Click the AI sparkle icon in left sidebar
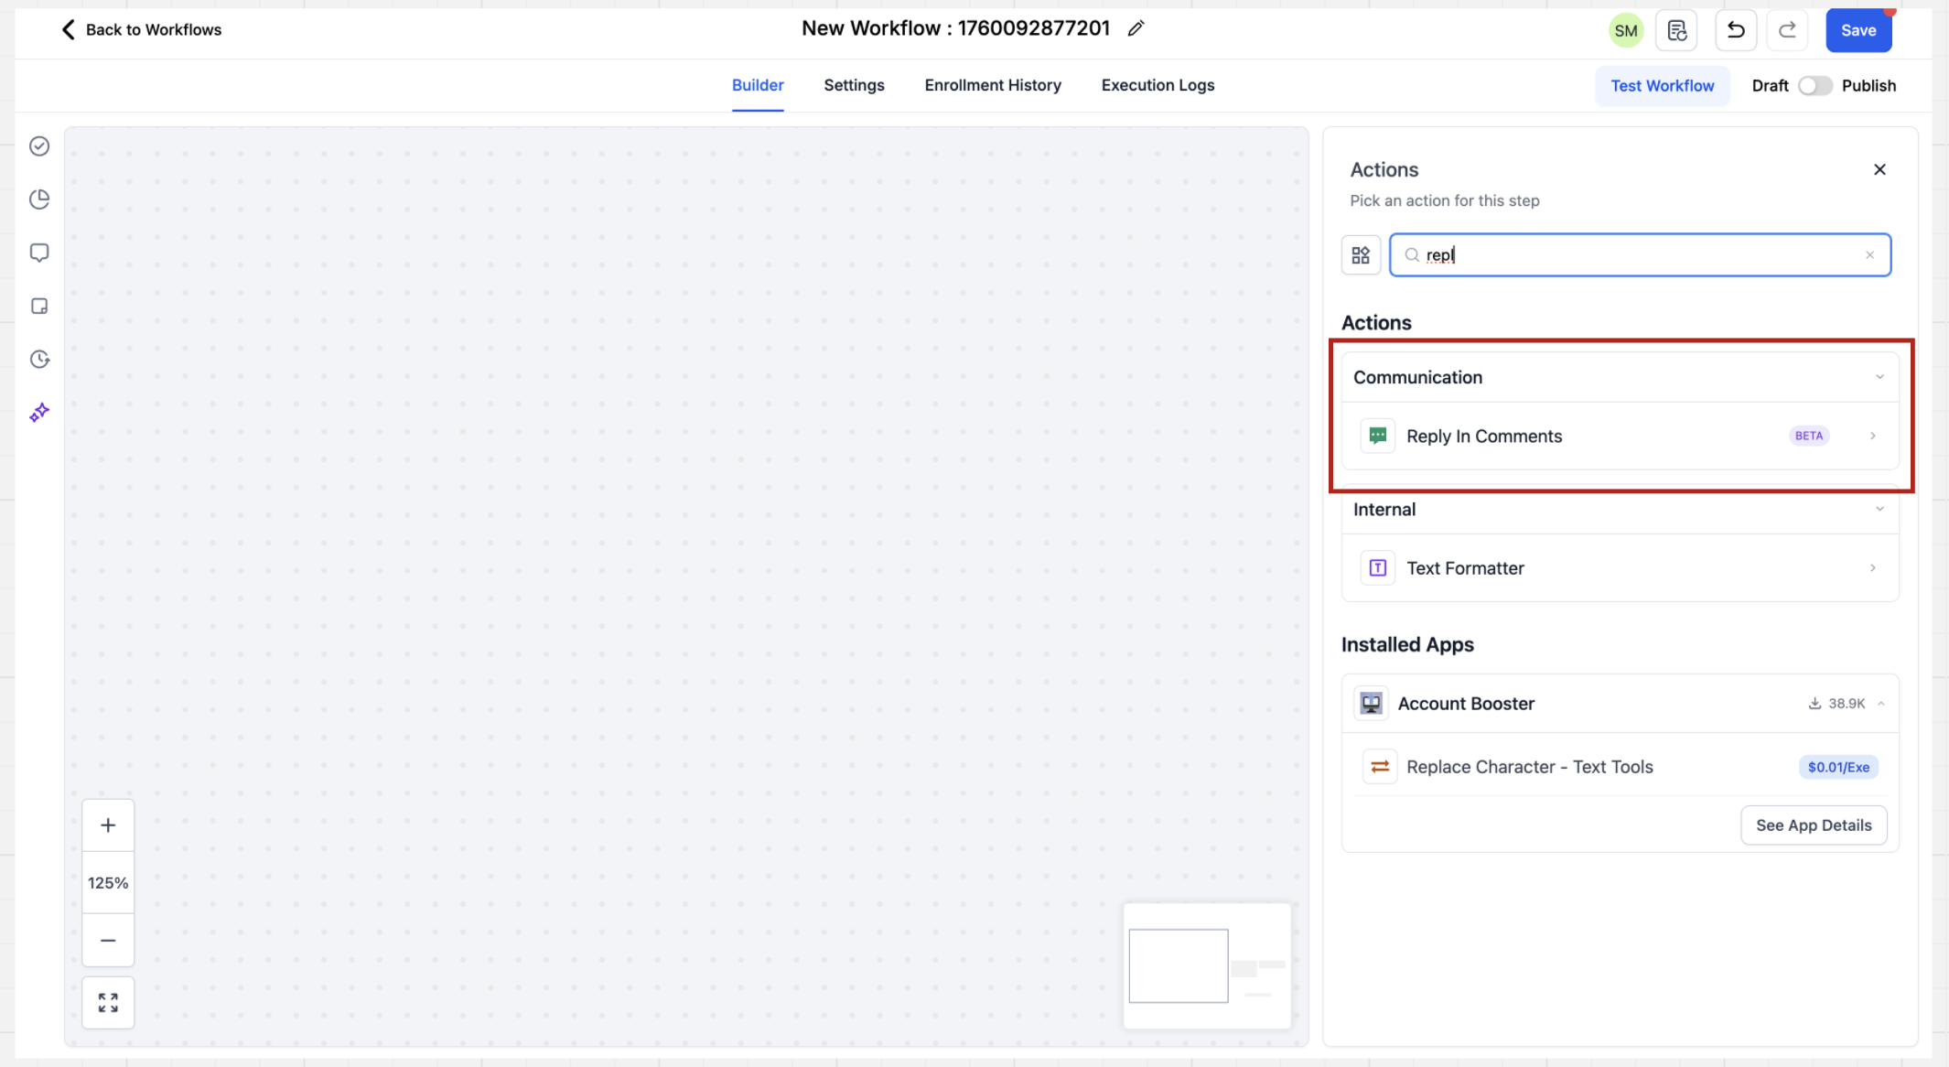The image size is (1949, 1067). (x=39, y=413)
